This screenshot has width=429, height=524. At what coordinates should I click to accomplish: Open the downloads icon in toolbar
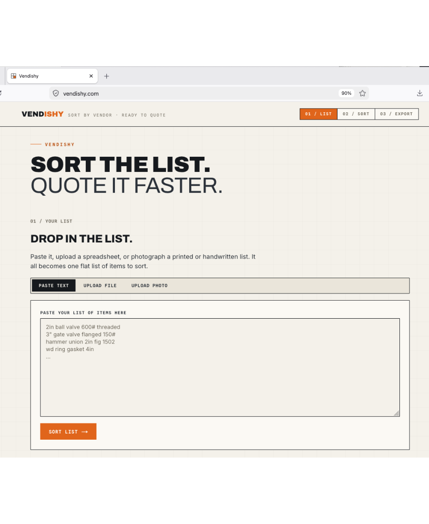(419, 93)
